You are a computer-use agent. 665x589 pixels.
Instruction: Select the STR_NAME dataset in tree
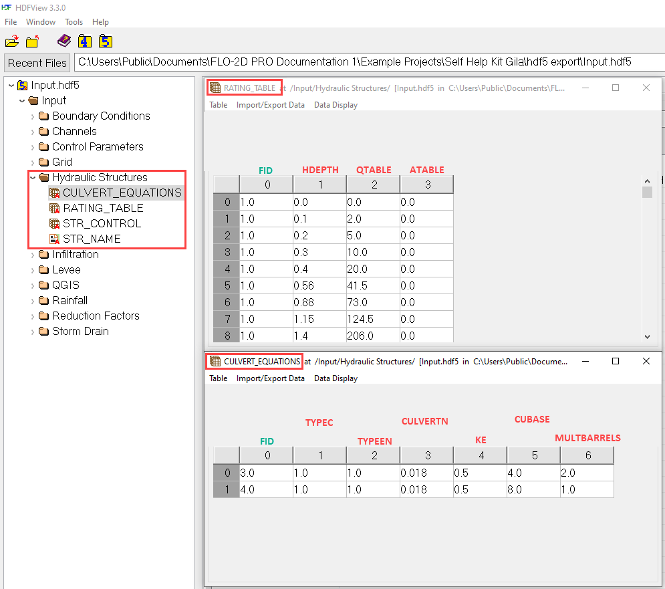tap(92, 239)
